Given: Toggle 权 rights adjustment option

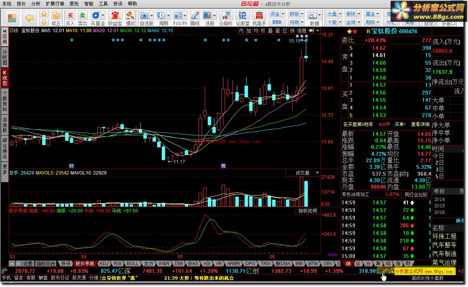Looking at the screenshot, I should (x=263, y=30).
